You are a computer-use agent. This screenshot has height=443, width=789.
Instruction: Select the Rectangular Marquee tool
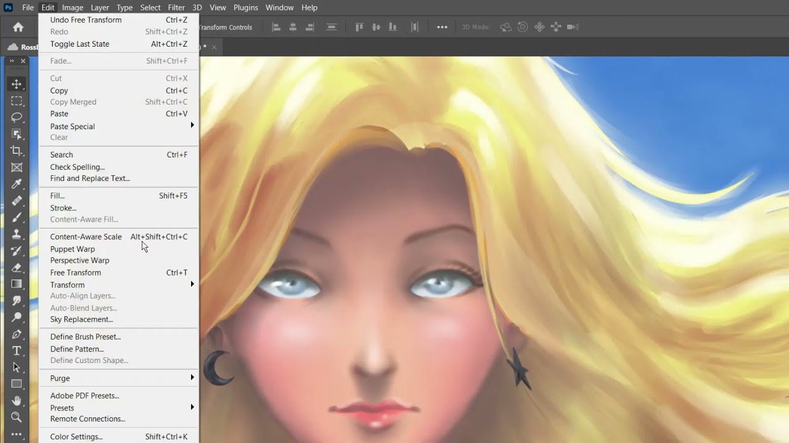tap(17, 101)
